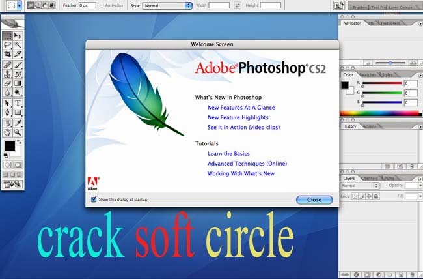Click the Feather input field

pos(87,5)
